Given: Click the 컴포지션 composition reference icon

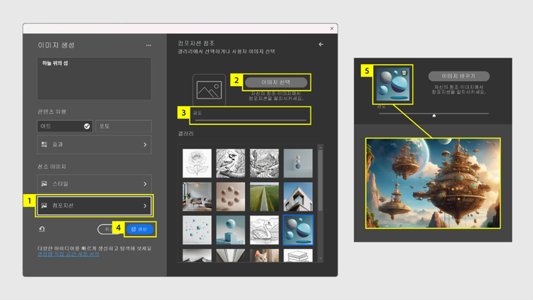Looking at the screenshot, I should coord(44,205).
